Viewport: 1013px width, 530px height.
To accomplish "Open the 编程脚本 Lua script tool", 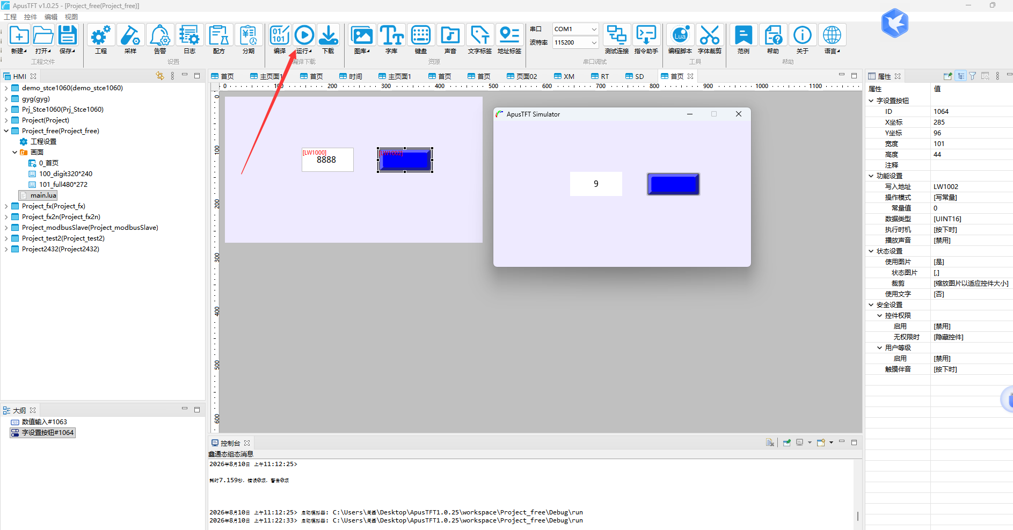I will [680, 35].
